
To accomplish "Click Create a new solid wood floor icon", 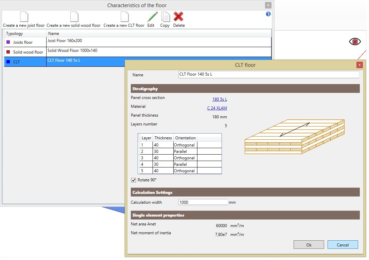I will [74, 17].
